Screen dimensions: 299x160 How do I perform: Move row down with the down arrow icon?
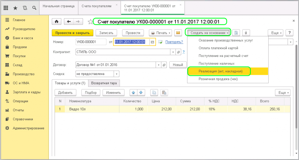point(141,93)
